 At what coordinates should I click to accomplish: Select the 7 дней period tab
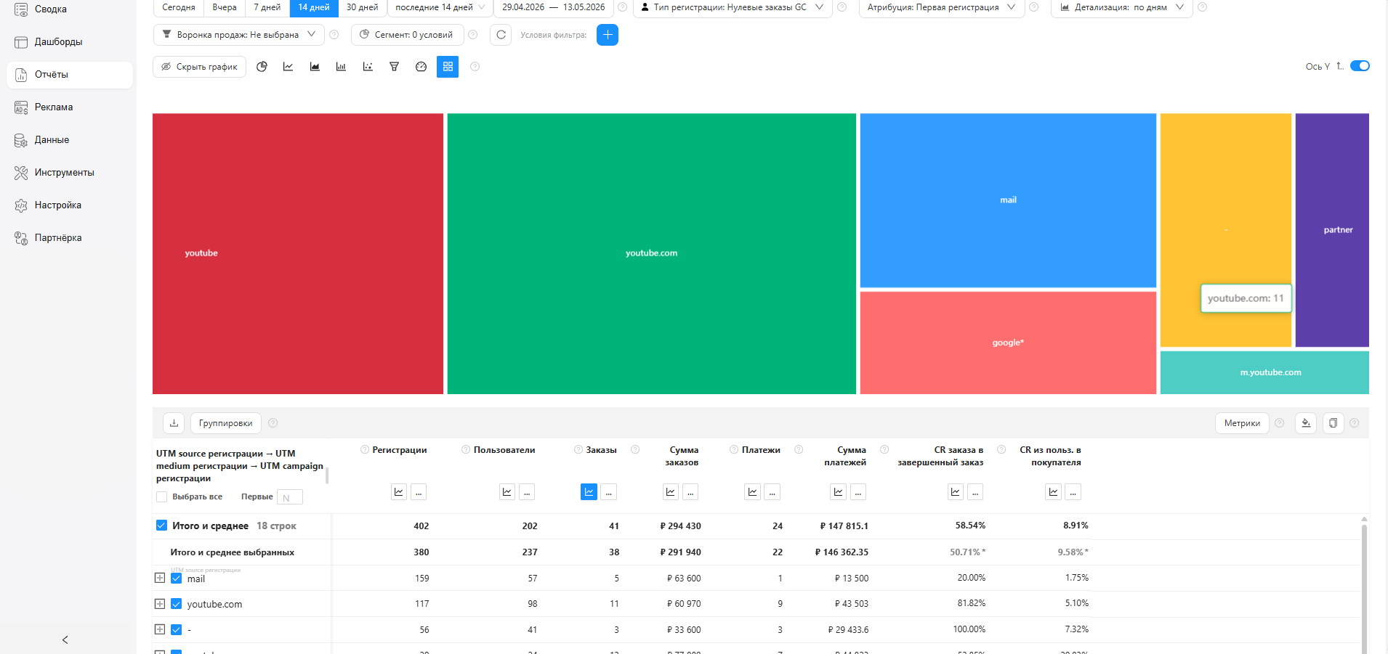point(267,7)
